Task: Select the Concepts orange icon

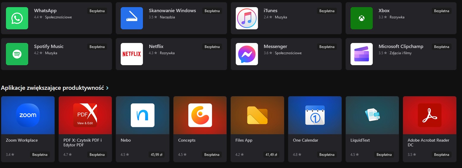Action: coord(200,115)
